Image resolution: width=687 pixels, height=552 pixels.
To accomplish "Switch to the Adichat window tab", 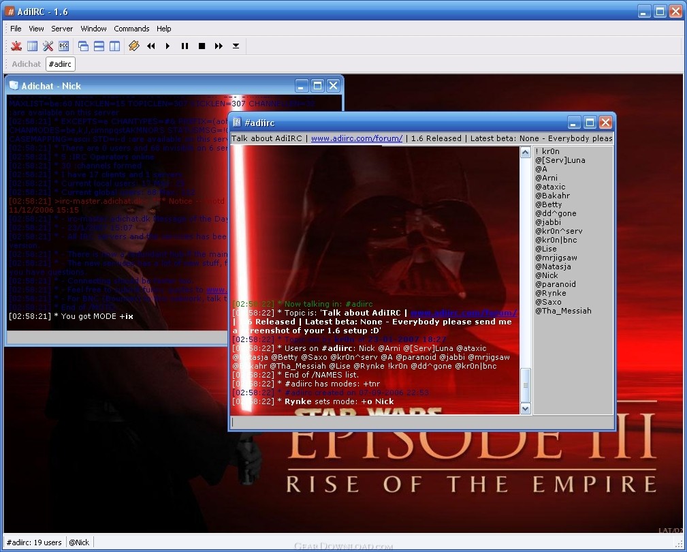I will tap(27, 64).
